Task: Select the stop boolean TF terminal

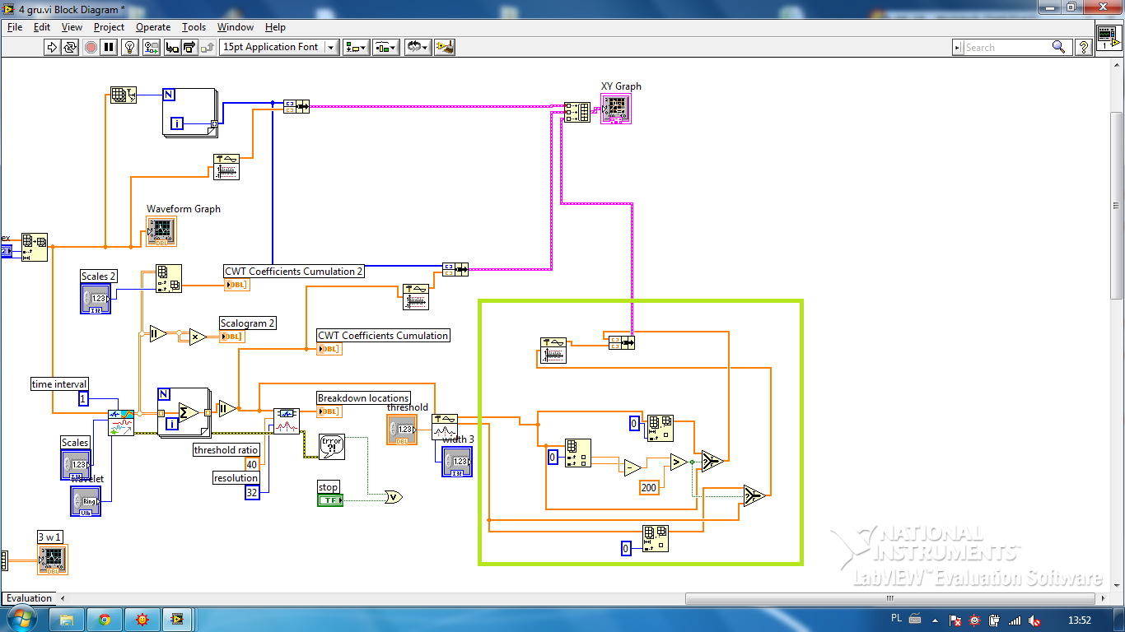Action: pos(330,500)
